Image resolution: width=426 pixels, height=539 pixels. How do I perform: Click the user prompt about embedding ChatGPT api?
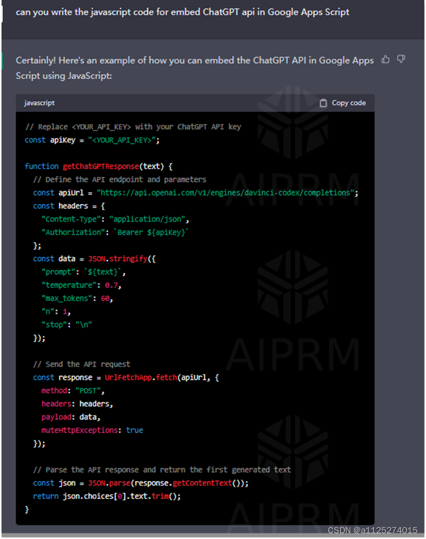coord(182,12)
